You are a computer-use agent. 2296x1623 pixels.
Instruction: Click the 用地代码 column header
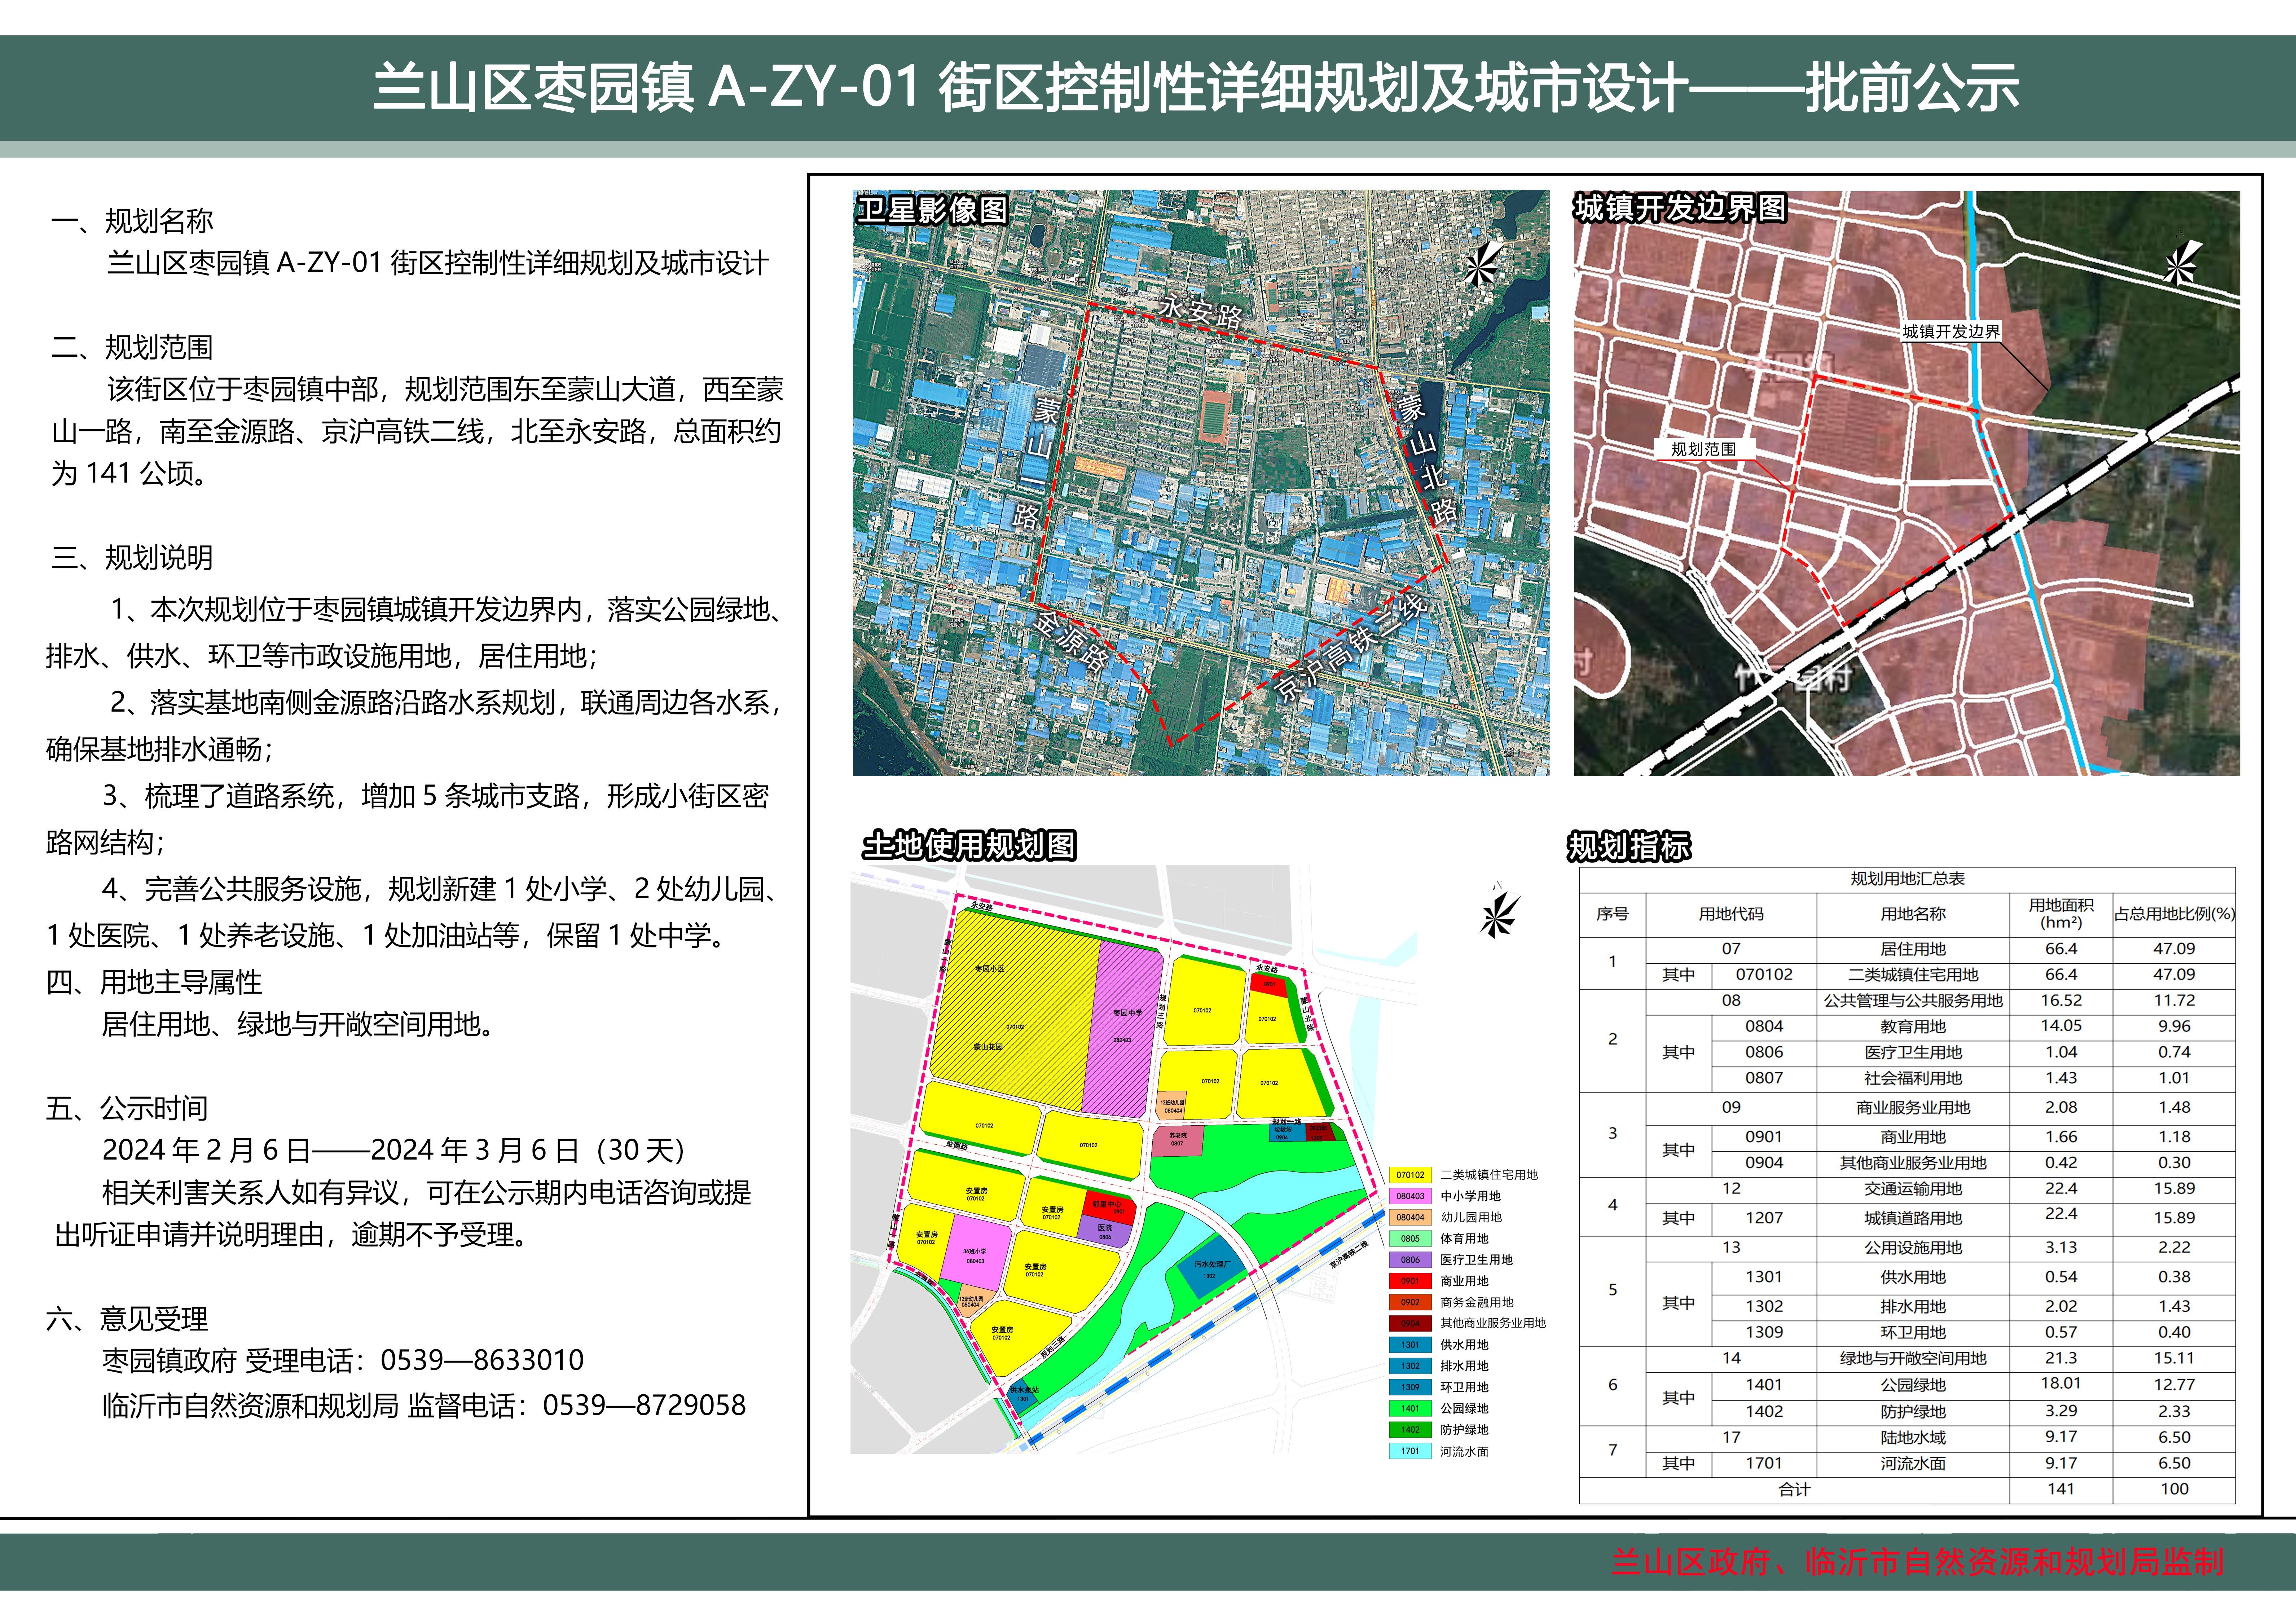pos(1731,914)
